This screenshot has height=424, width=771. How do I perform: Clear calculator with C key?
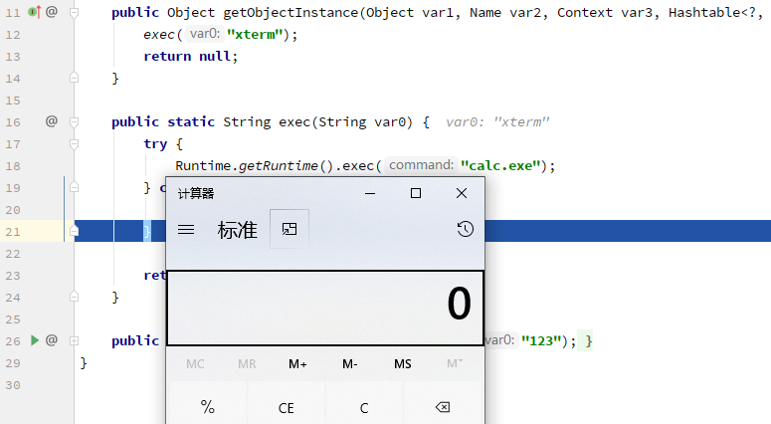(364, 407)
